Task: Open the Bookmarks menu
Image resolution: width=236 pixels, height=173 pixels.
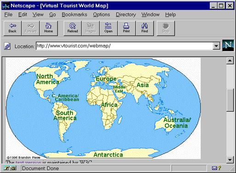Action: (x=75, y=15)
